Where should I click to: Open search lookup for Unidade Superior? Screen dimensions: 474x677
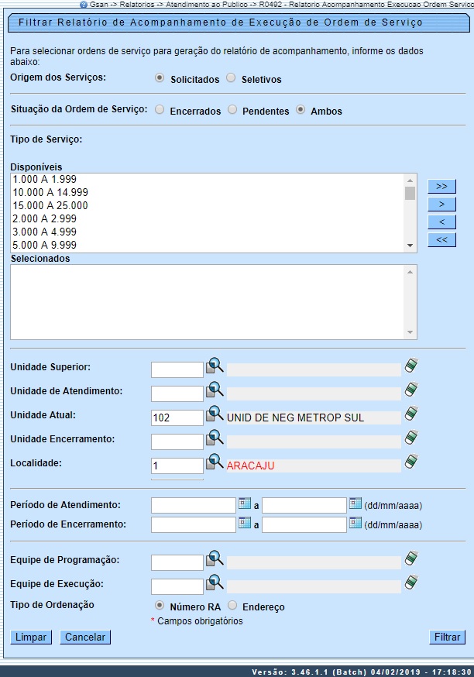click(215, 367)
